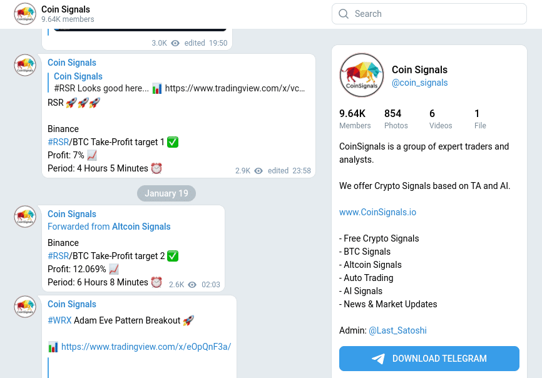Click the Coin Signals name in the top header
Screen dimensions: 542x378
[65, 9]
